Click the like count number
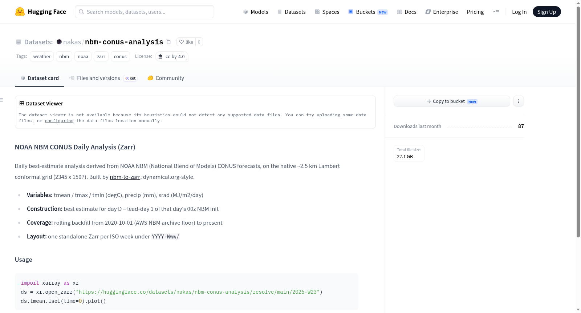581x313 pixels. 199,42
